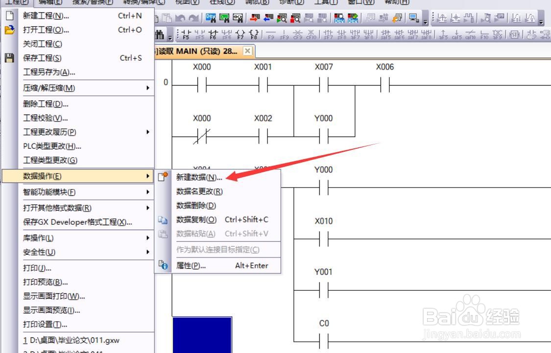Select the X007 contact in ladder
The image size is (551, 353).
[324, 85]
